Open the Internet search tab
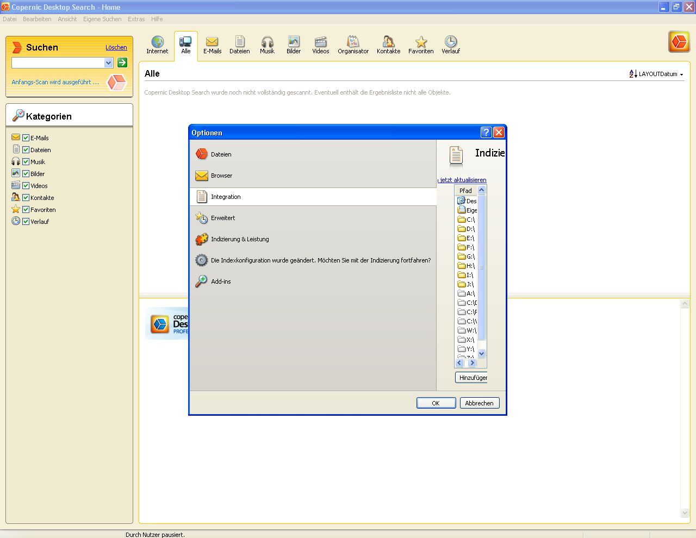 click(157, 45)
